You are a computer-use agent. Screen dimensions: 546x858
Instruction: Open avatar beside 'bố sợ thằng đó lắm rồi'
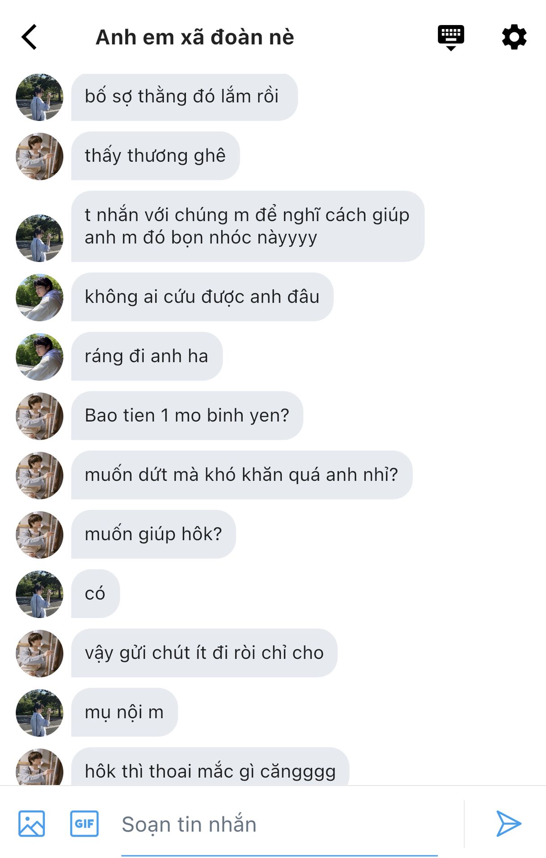39,97
